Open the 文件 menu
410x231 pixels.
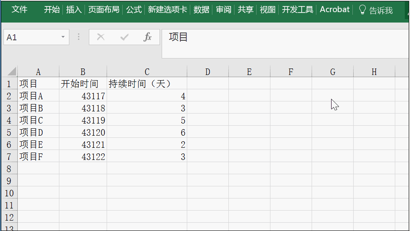pos(20,10)
